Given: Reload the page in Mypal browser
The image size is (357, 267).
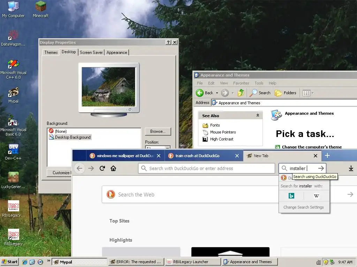Looking at the screenshot, I should (102, 168).
